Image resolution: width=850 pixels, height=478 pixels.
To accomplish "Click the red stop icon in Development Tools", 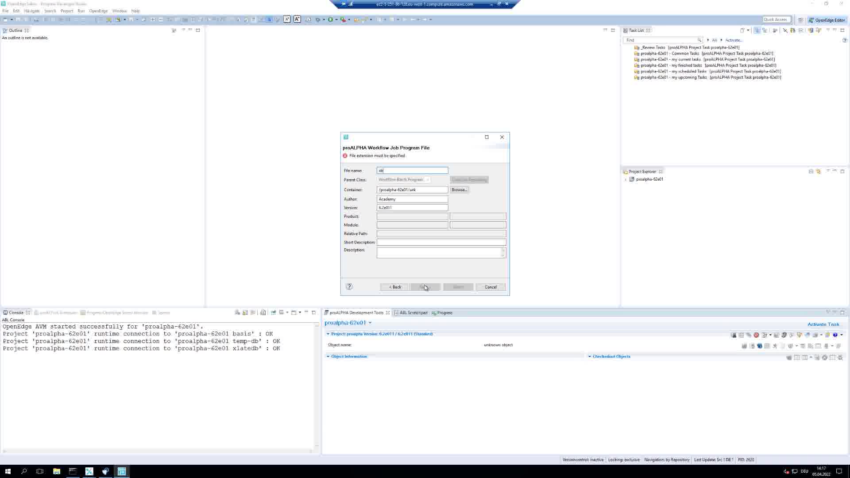I will pos(756,335).
